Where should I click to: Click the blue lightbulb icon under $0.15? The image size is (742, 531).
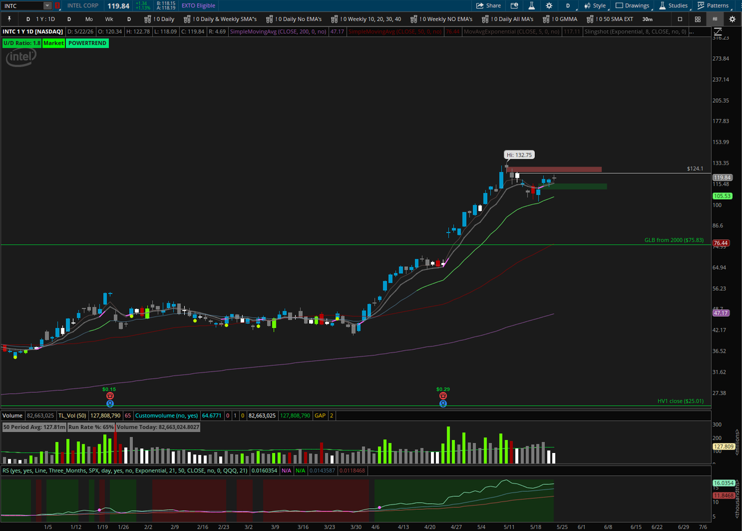point(109,404)
